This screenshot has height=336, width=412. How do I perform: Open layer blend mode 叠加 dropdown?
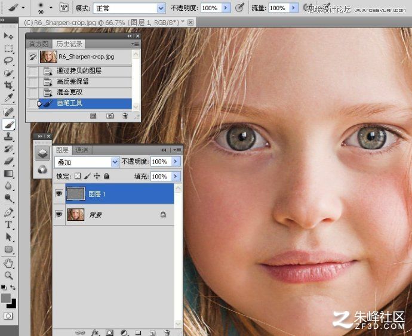115,162
